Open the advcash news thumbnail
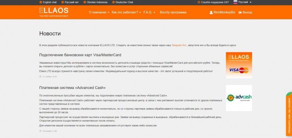Screen dimensions: 292x138 click(x=239, y=98)
